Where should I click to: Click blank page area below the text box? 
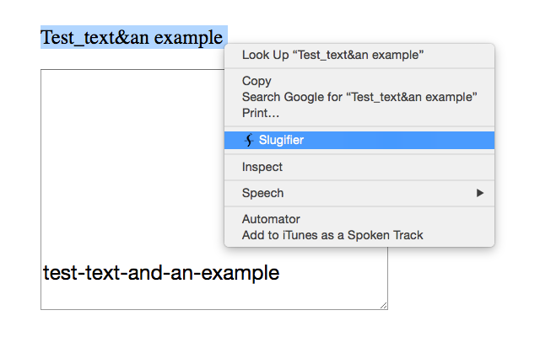tap(211, 324)
